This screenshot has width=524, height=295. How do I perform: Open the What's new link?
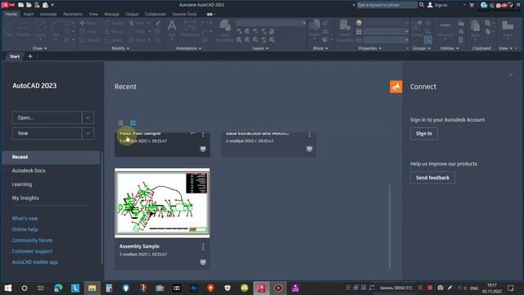[25, 219]
